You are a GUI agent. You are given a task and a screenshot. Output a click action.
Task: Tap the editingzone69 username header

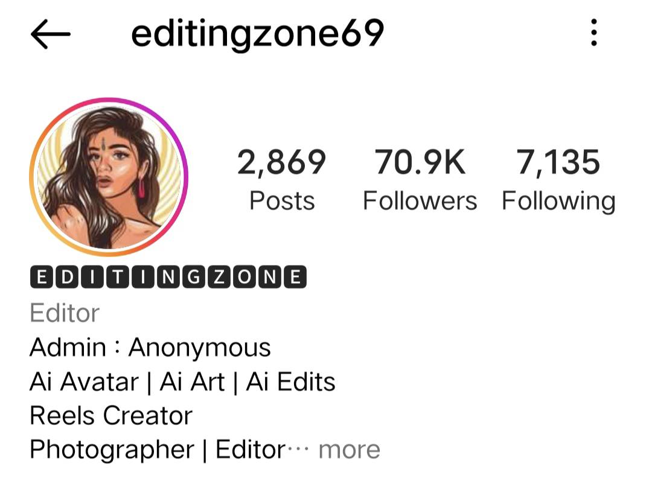(x=257, y=34)
